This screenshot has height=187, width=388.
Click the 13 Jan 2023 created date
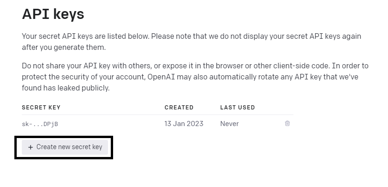(x=184, y=124)
